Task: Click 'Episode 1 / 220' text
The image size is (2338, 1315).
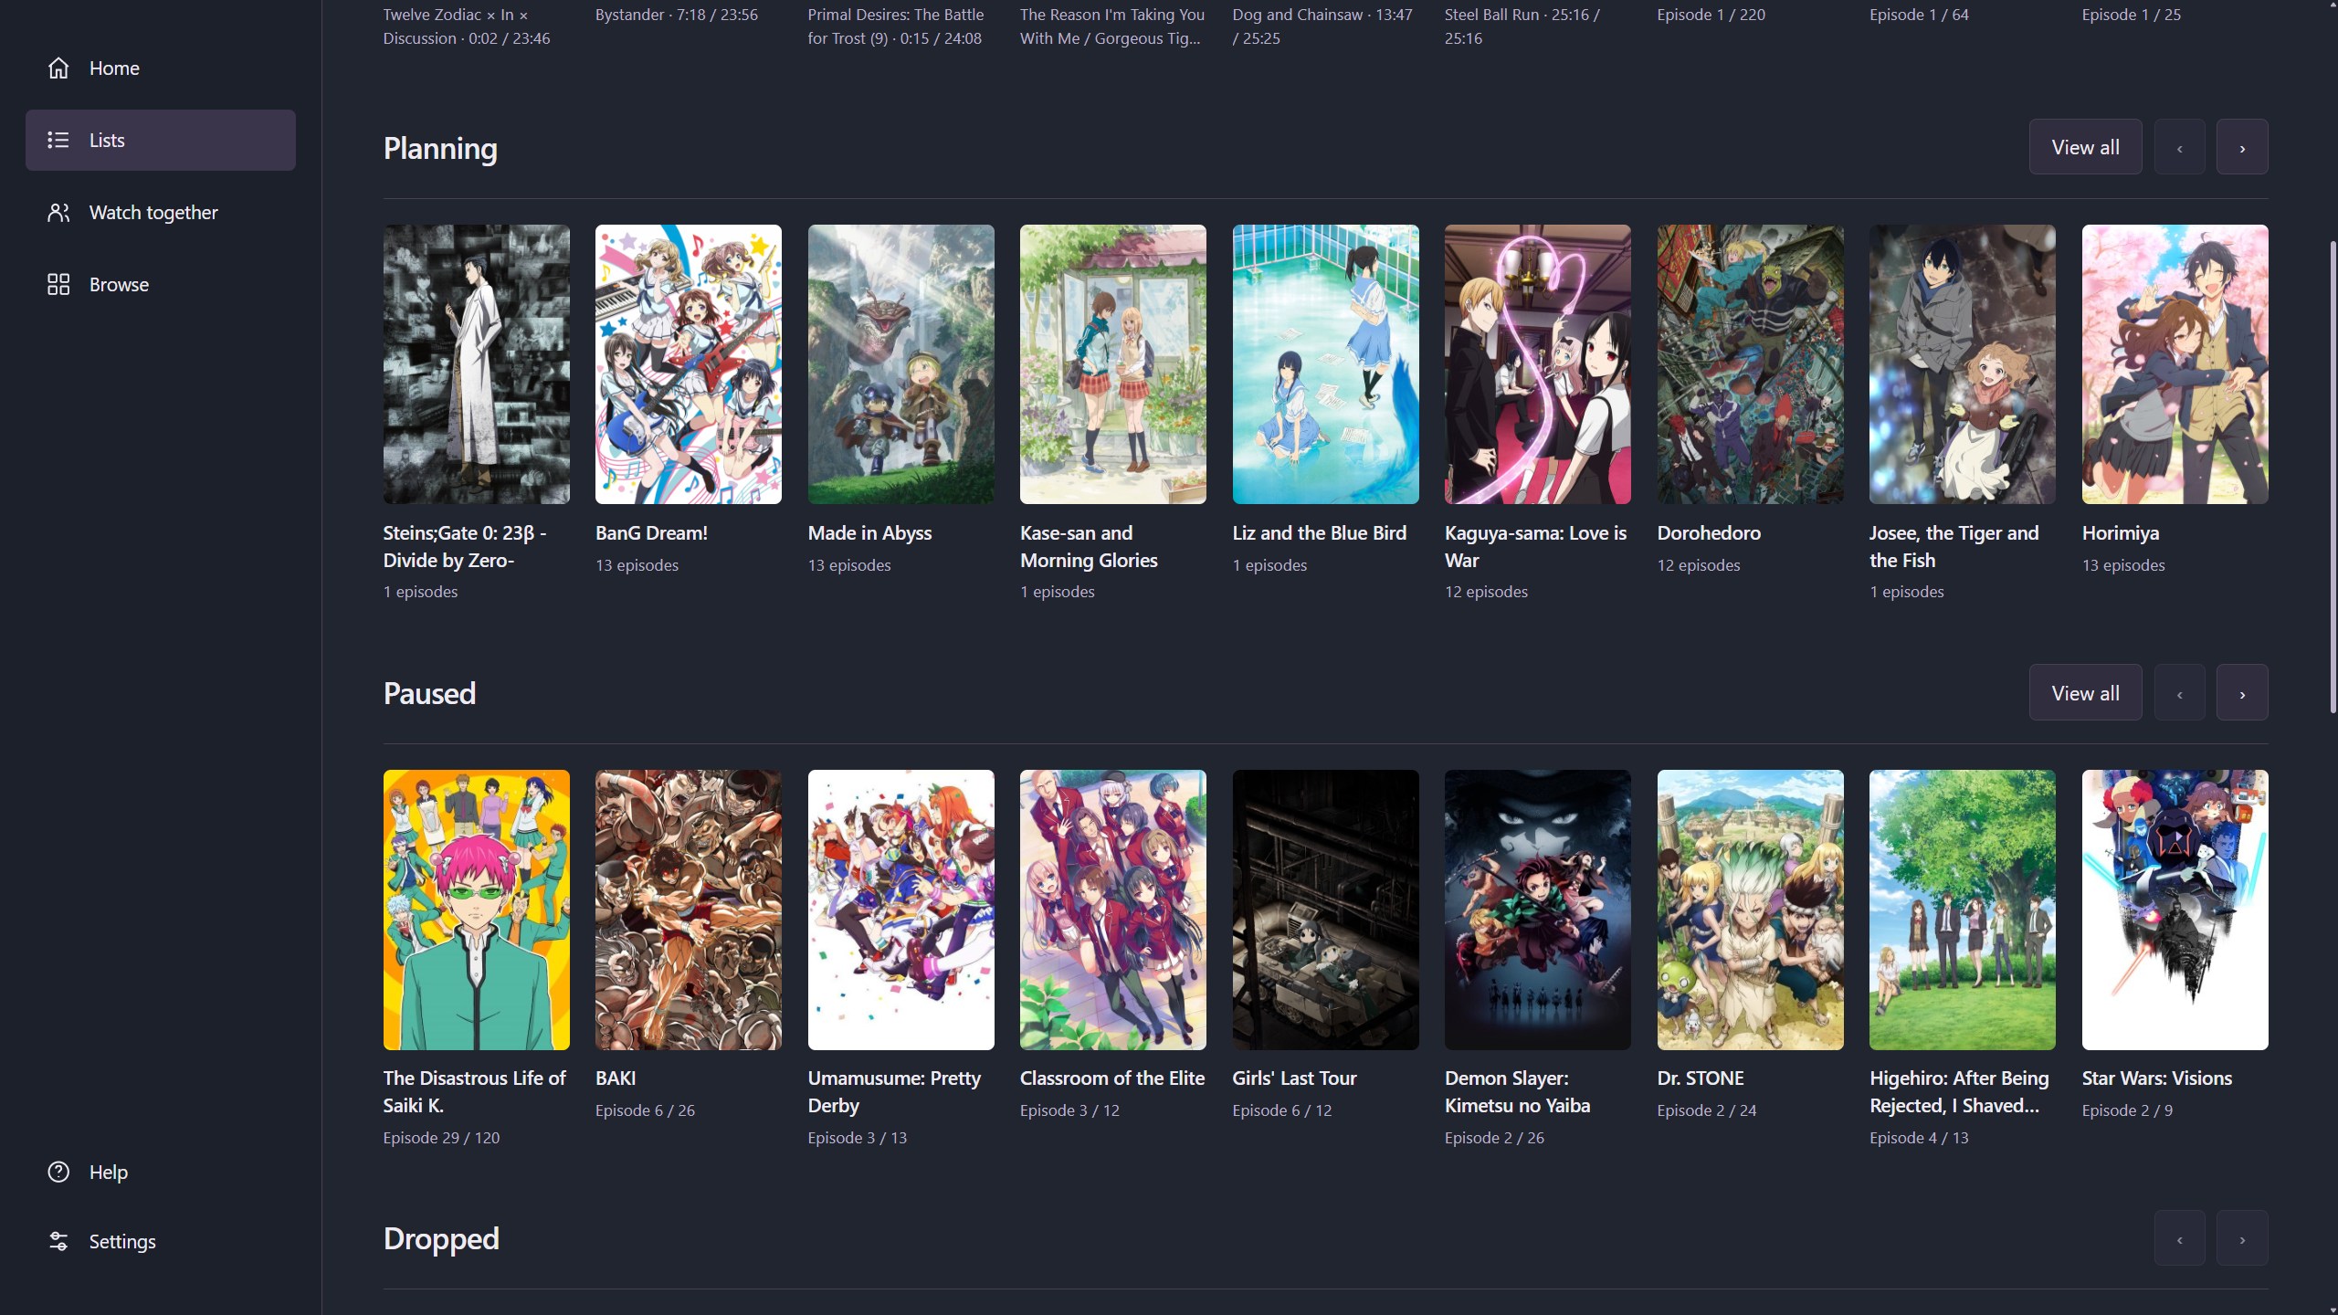Action: pyautogui.click(x=1711, y=15)
